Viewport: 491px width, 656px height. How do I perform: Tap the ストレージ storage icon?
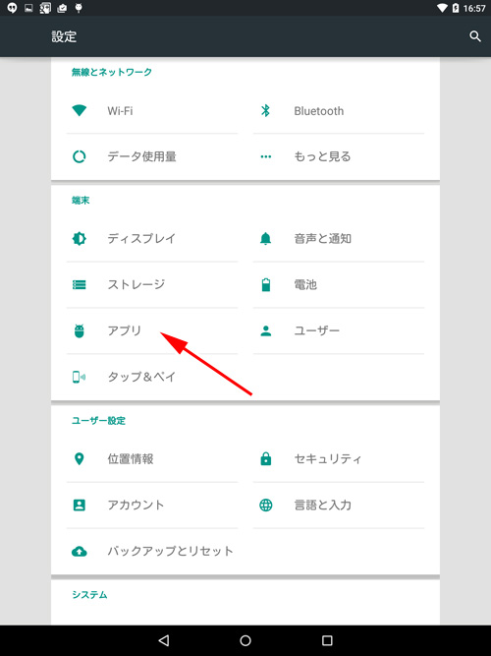coord(79,285)
